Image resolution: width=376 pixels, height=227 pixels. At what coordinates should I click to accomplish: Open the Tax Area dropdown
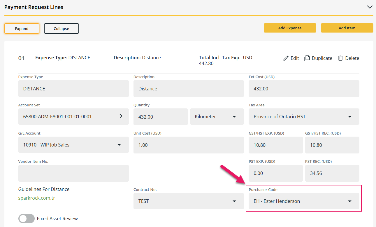coord(304,117)
